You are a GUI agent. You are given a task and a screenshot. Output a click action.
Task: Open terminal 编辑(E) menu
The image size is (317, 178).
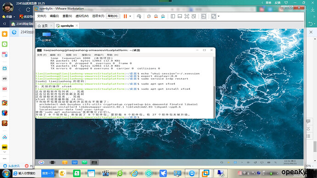point(55,55)
